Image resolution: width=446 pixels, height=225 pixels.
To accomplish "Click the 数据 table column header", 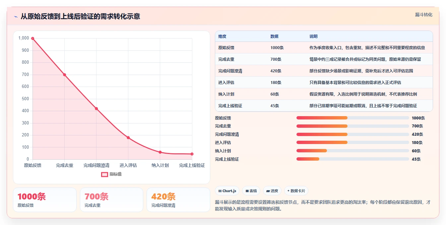I will coord(274,36).
